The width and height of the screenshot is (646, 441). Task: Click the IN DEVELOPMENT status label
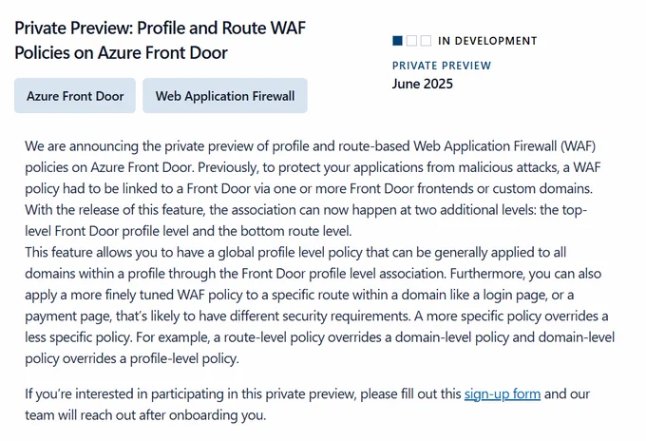(487, 41)
